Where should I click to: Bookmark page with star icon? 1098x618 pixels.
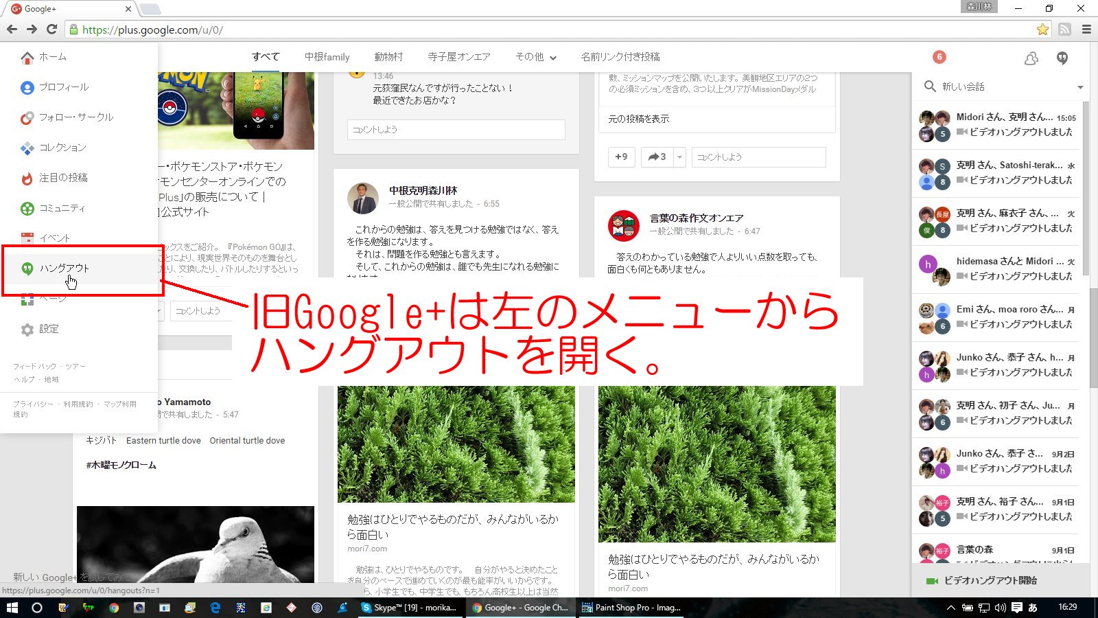[1042, 30]
